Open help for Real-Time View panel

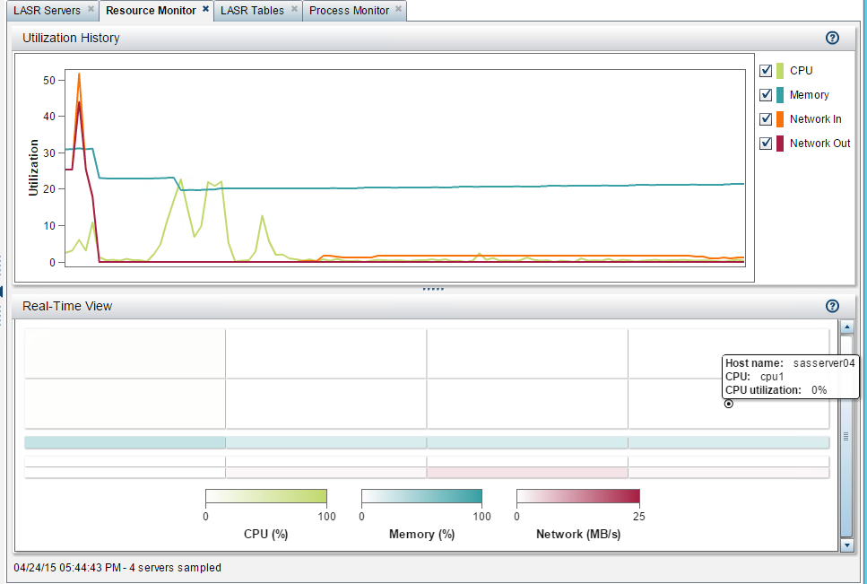[832, 306]
